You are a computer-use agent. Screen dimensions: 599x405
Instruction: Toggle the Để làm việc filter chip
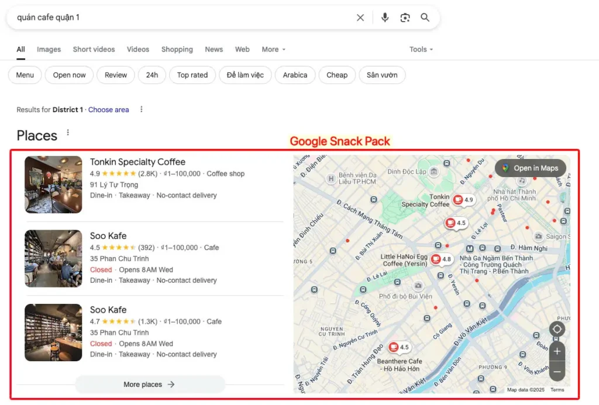pyautogui.click(x=245, y=75)
